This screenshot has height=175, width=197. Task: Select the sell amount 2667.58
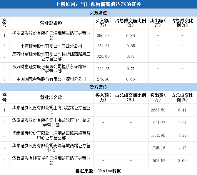pyautogui.click(x=158, y=110)
